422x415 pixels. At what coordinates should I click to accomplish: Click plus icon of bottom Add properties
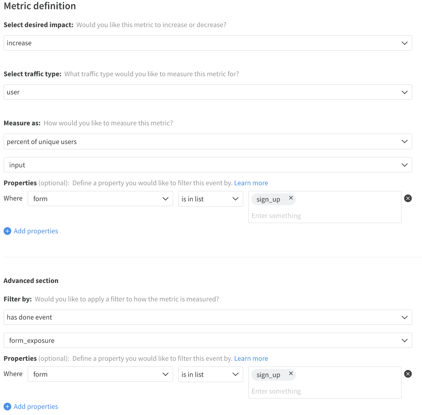click(7, 407)
